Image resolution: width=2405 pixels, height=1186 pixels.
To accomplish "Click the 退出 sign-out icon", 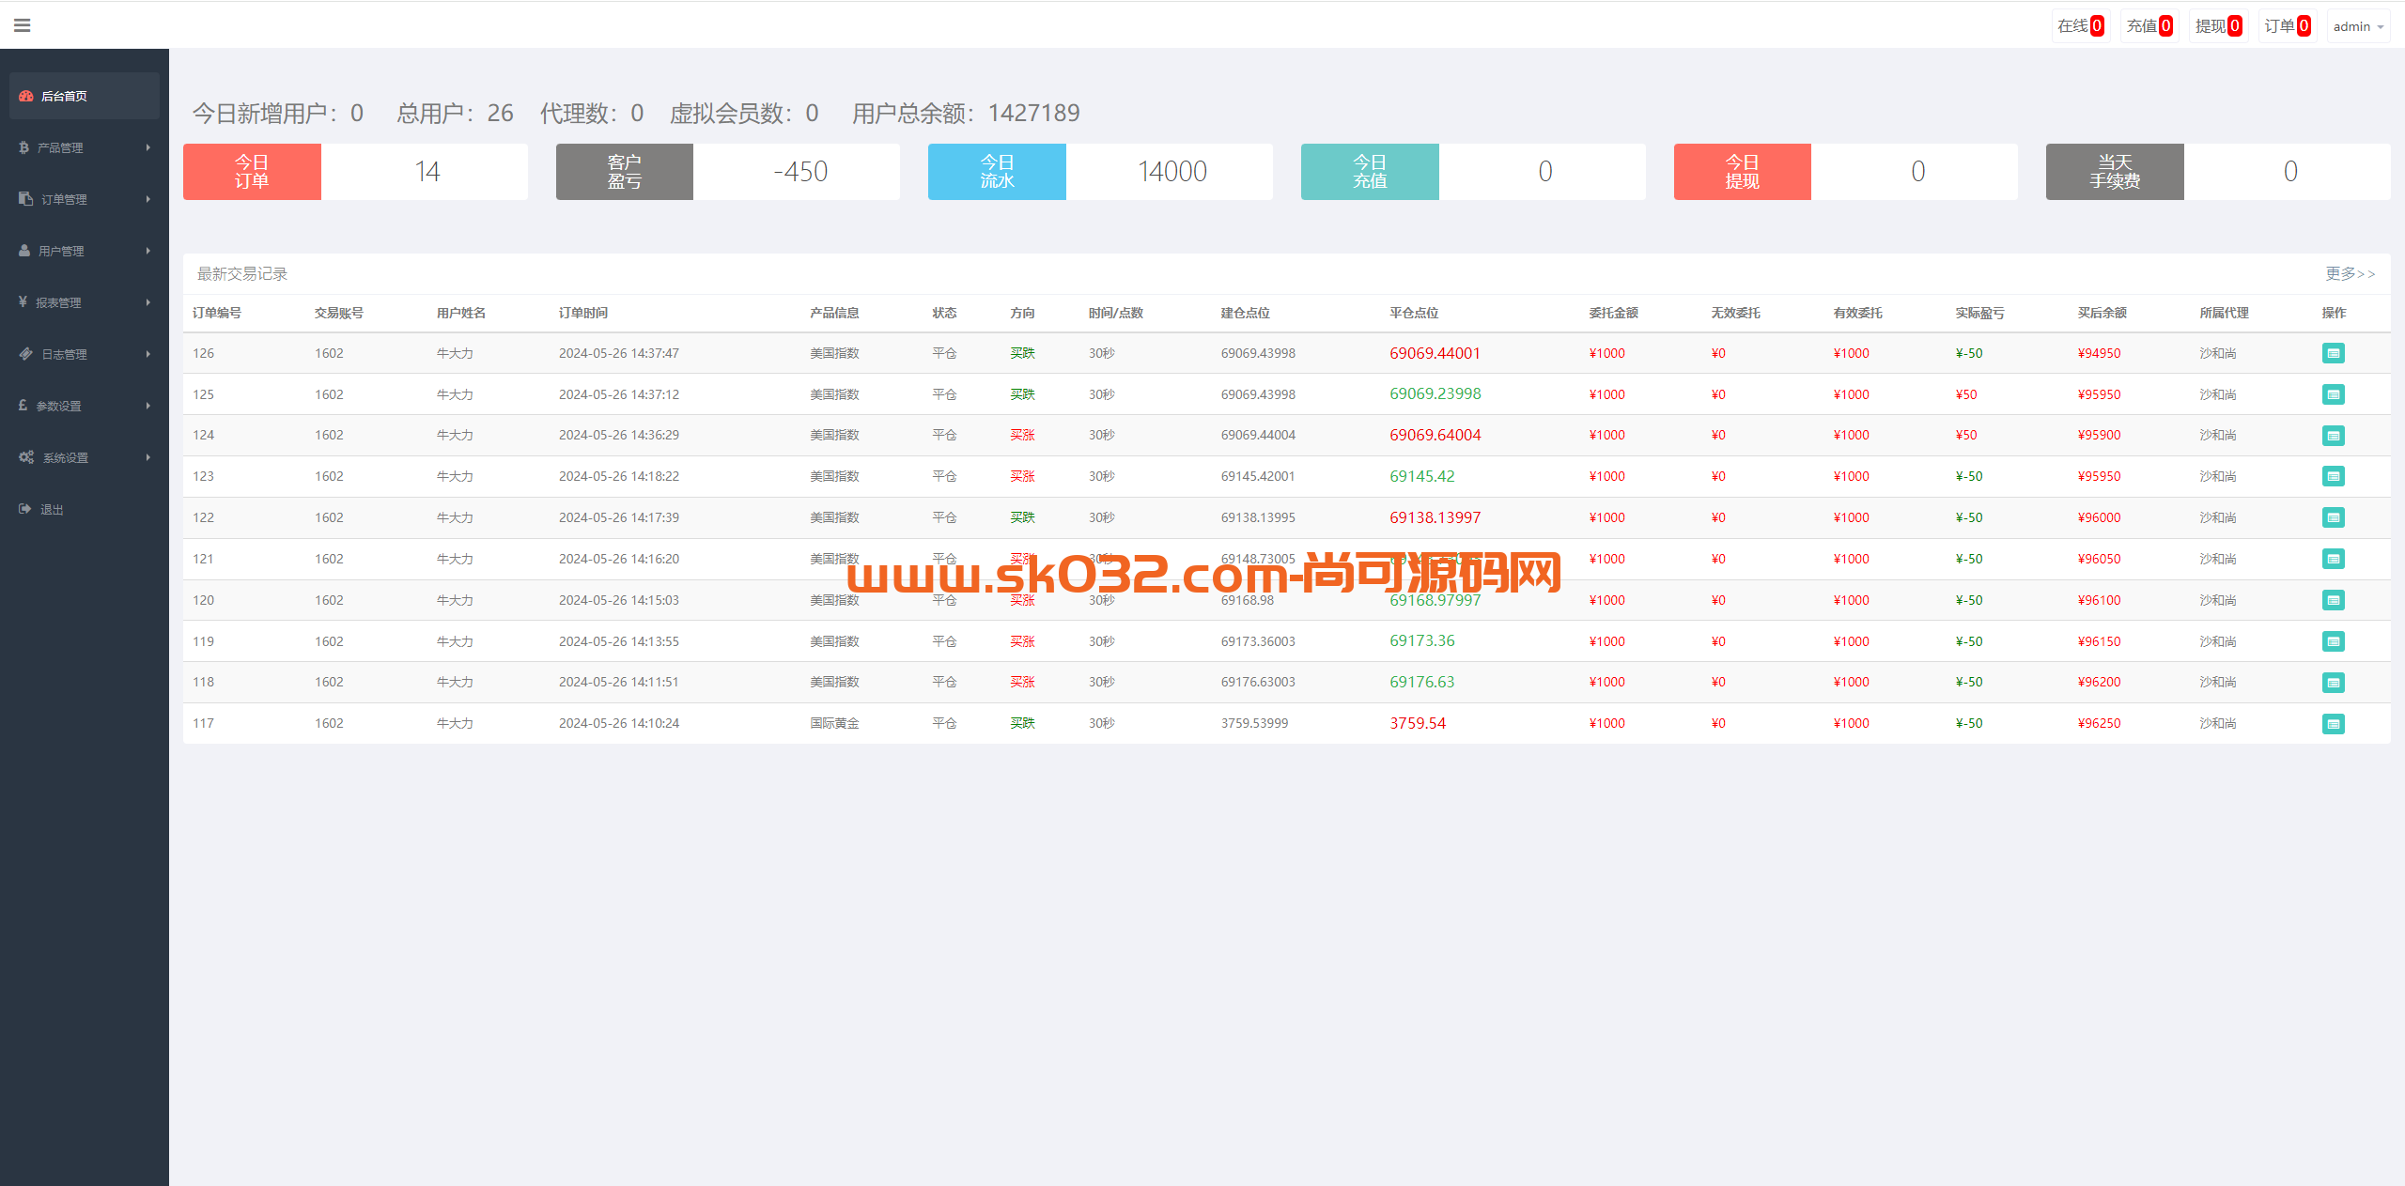I will [x=25, y=509].
